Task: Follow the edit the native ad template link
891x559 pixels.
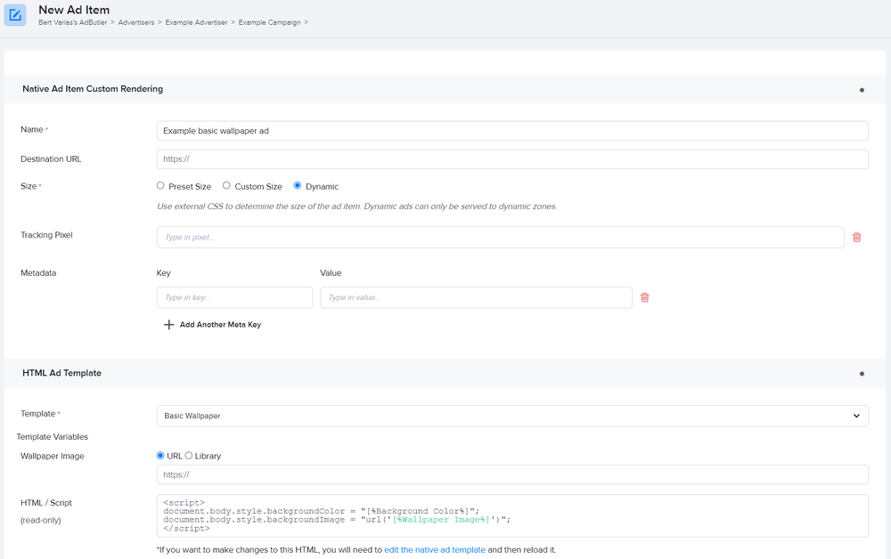Action: pos(435,550)
